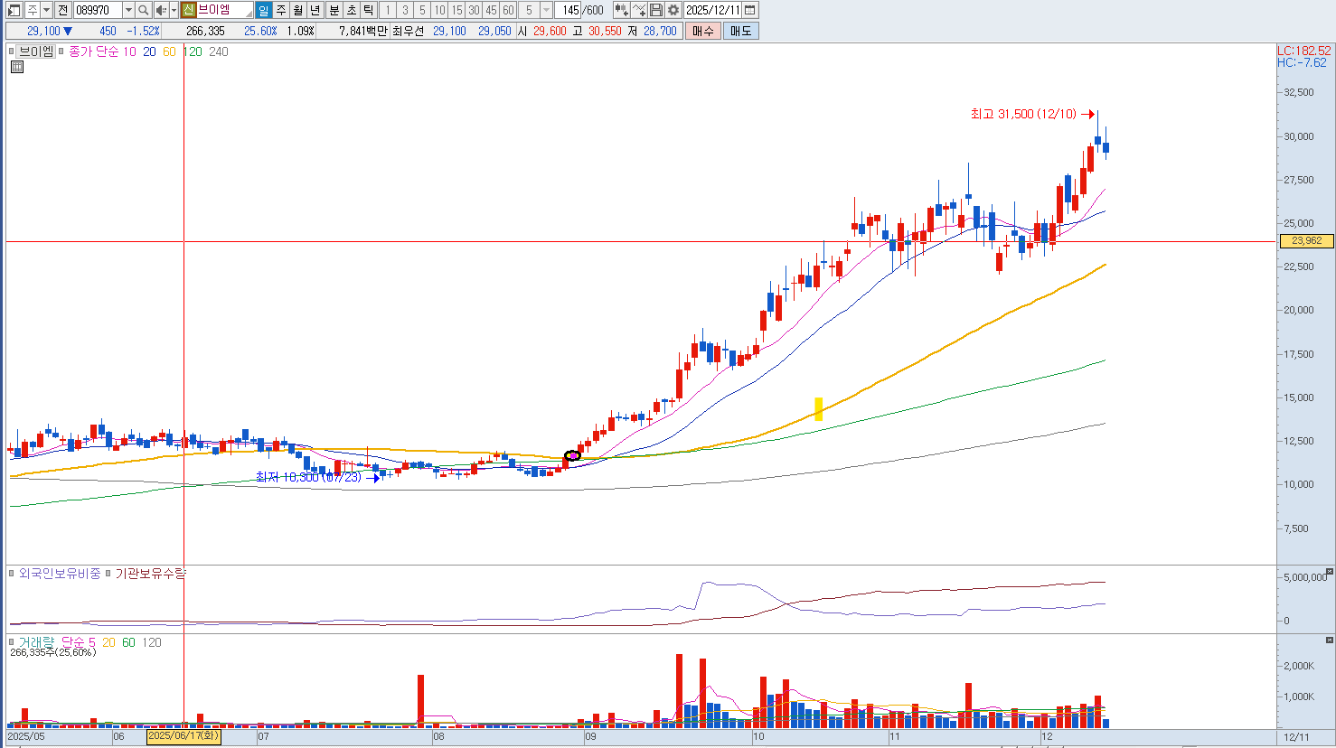Click the candlestick chart type icon

tap(621, 10)
